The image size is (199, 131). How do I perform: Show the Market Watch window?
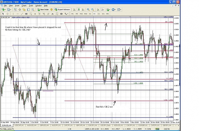coord(15,10)
